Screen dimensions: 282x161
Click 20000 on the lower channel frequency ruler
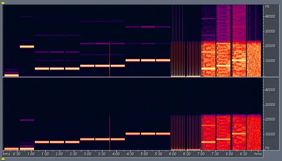tap(270, 119)
